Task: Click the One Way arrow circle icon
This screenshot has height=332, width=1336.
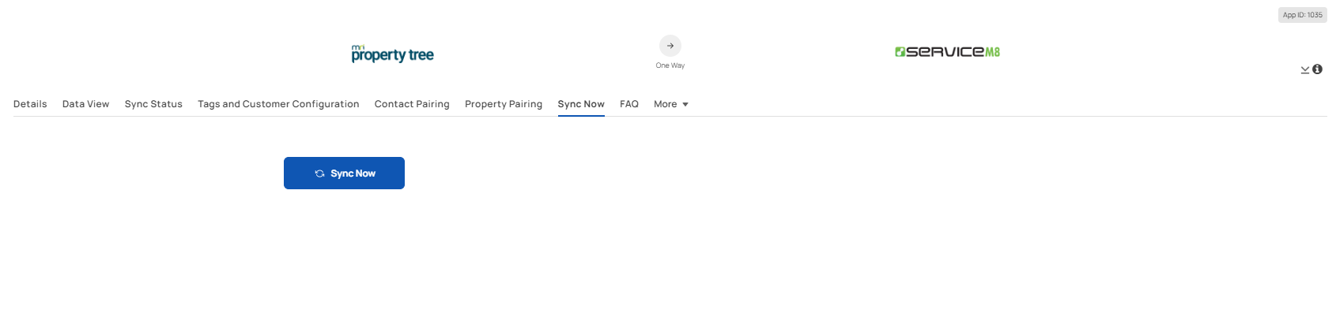Action: pyautogui.click(x=670, y=46)
